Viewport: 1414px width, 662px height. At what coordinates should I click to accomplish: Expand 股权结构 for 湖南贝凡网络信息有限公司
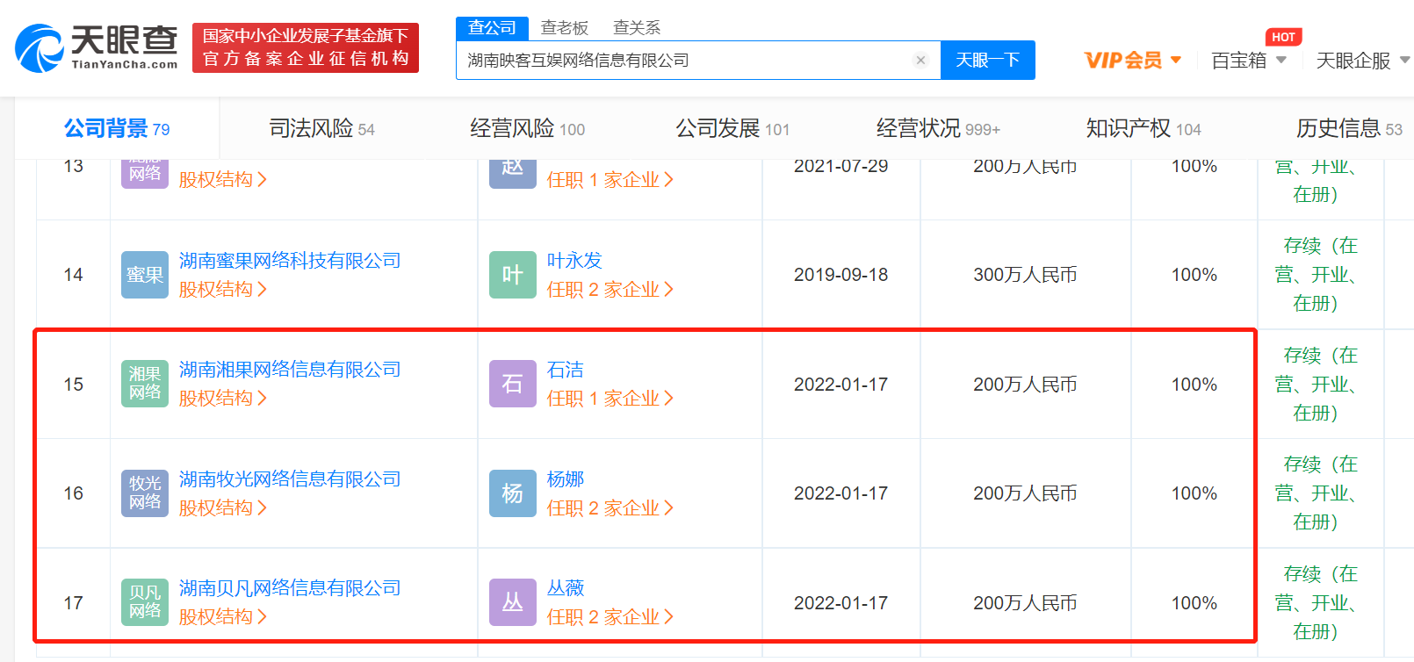click(223, 617)
